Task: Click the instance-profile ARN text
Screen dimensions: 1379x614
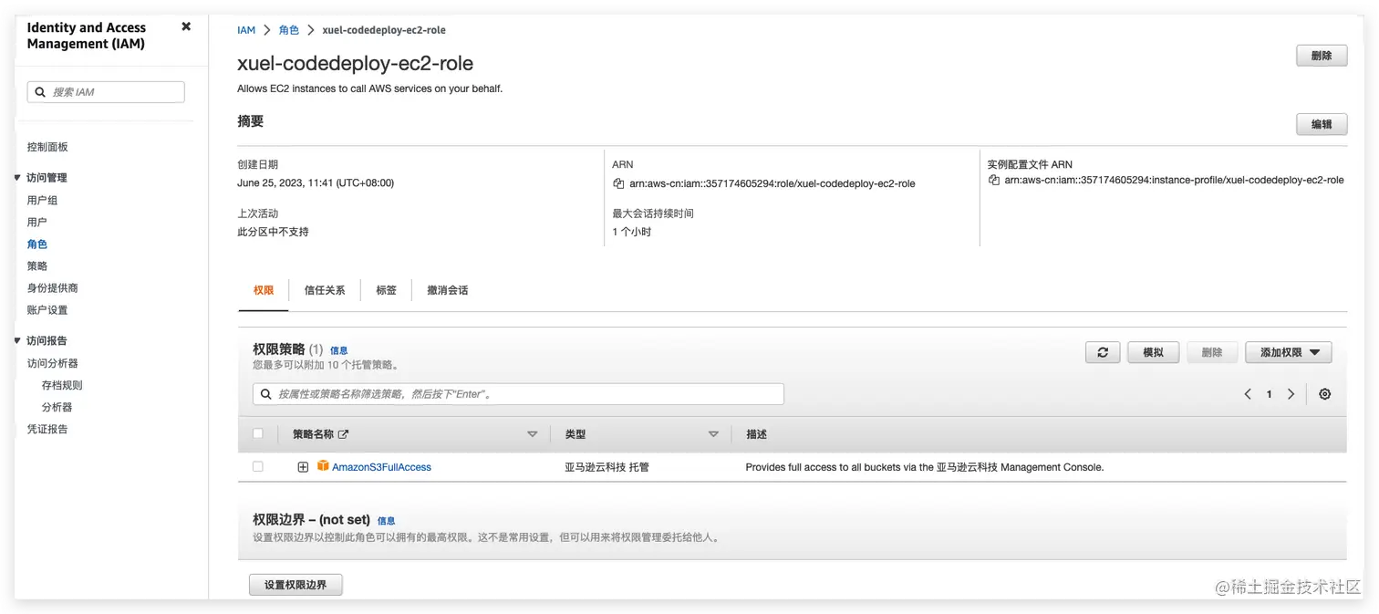Action: (1174, 181)
